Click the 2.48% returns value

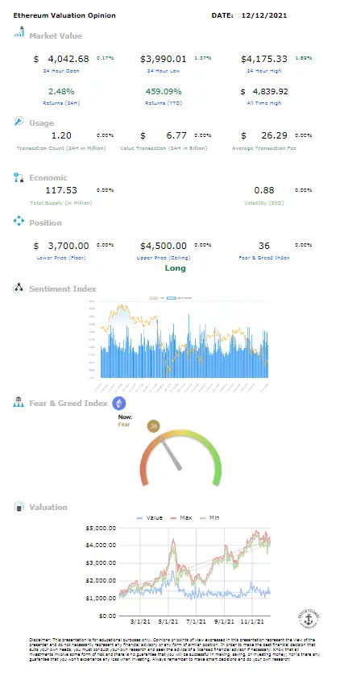click(61, 91)
